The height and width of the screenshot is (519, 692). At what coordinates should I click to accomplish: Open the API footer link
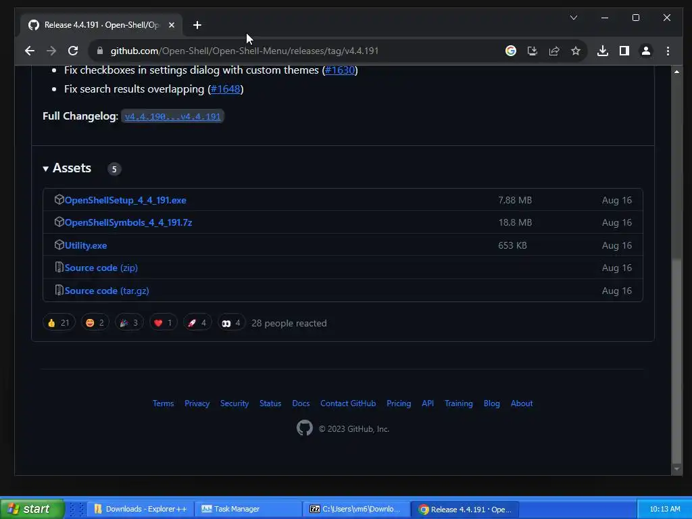(428, 403)
